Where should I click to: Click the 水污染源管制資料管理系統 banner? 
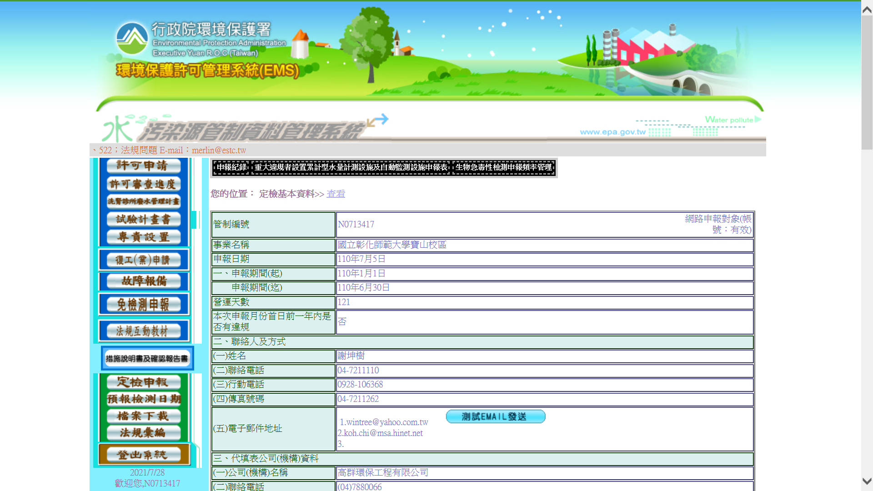click(246, 129)
